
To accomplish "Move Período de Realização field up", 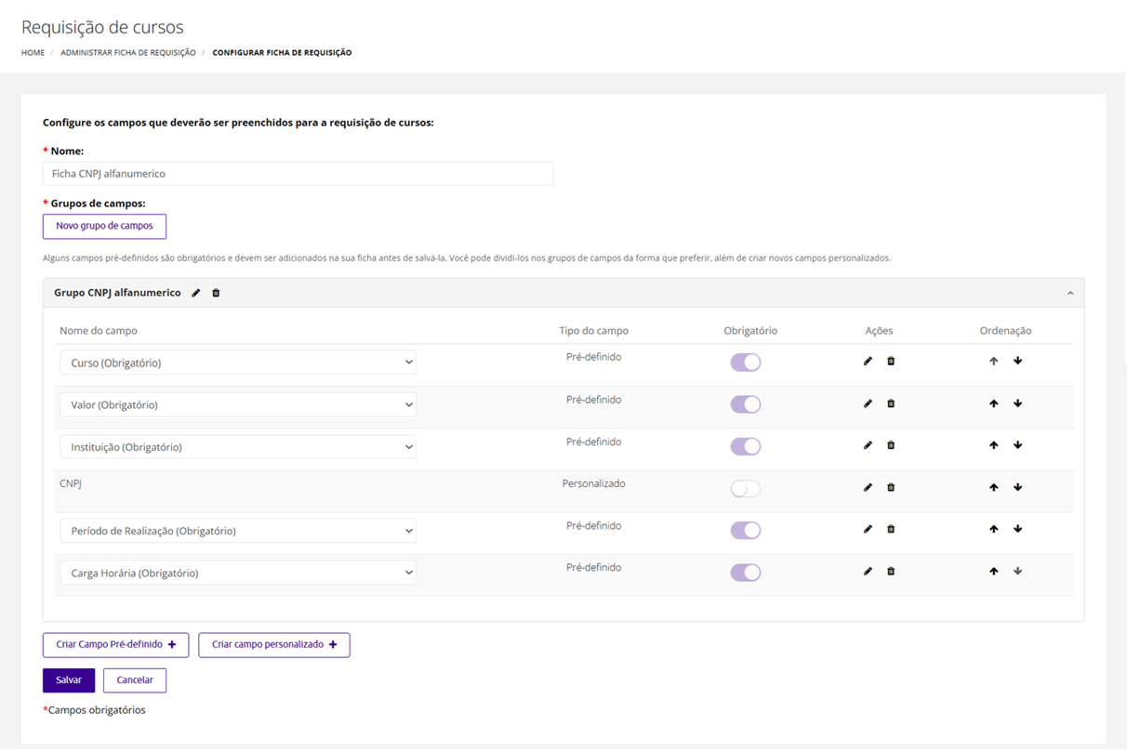I will pos(994,529).
